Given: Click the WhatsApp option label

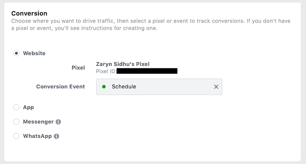Looking at the screenshot, I should coord(38,136).
